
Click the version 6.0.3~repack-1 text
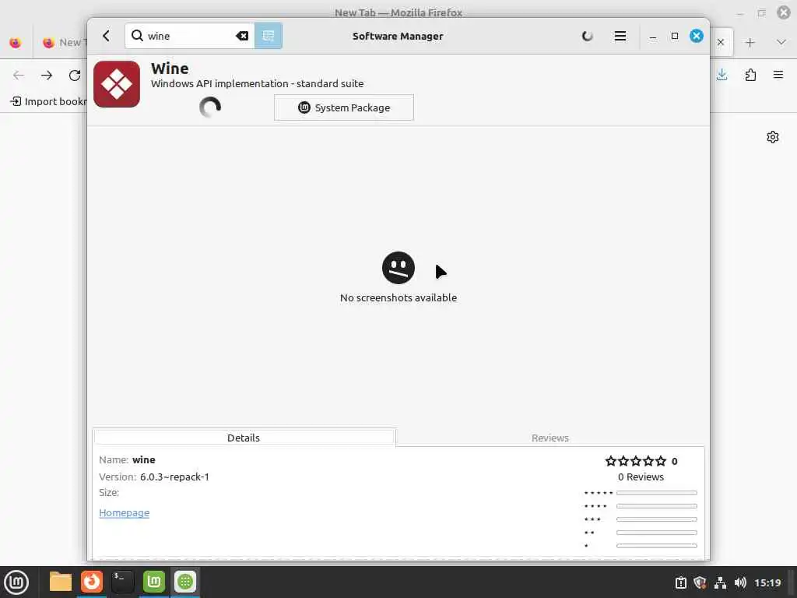[x=174, y=477]
